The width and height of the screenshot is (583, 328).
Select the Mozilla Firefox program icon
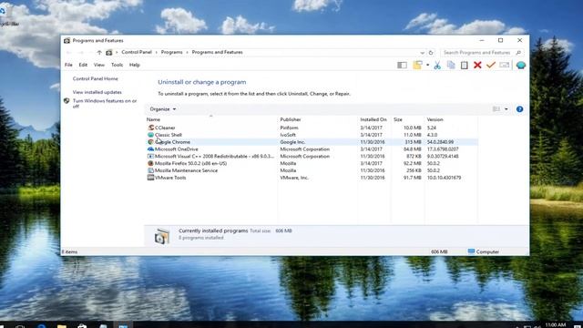150,163
